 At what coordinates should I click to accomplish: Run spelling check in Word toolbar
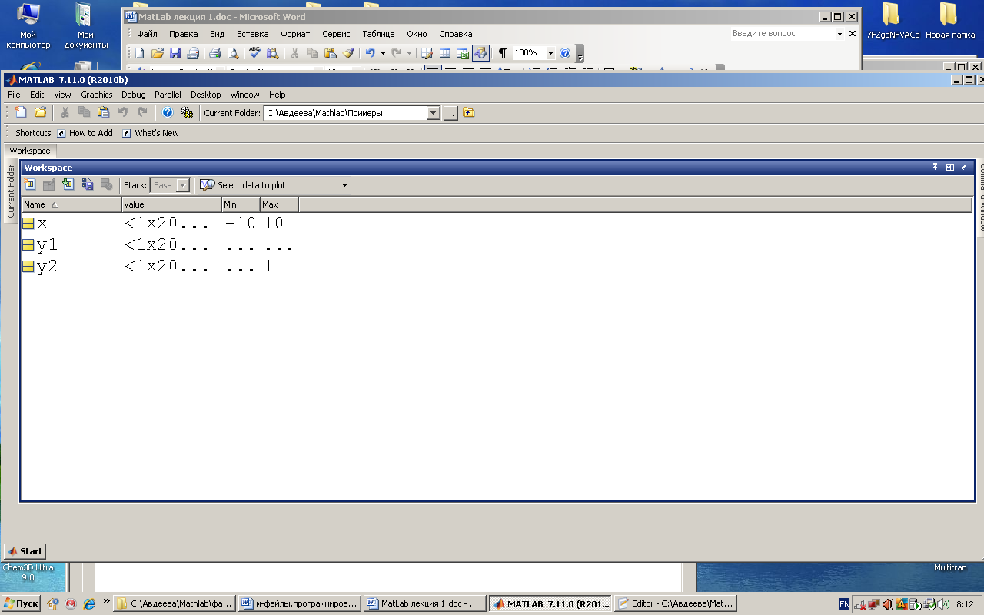coord(254,53)
